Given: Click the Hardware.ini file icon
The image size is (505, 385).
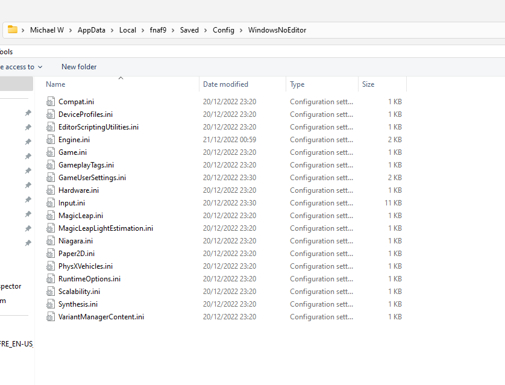Looking at the screenshot, I should coord(51,190).
